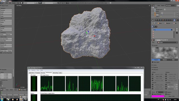Open Options menu in Task Manager

tap(34, 70)
